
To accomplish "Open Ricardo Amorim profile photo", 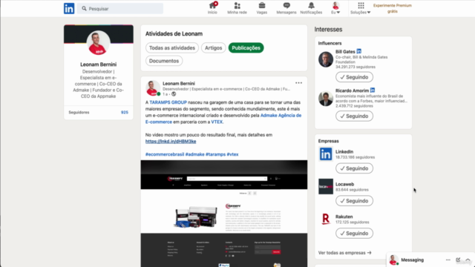I will (x=326, y=99).
